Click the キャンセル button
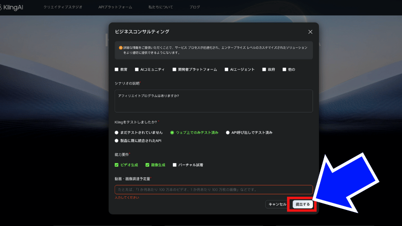The image size is (402, 226). [277, 204]
